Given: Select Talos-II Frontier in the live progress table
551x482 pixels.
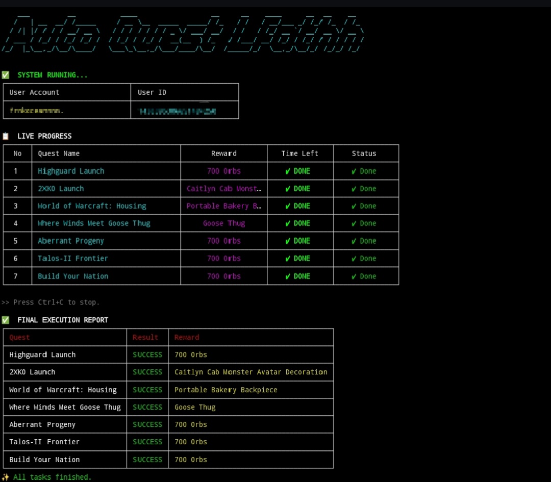Looking at the screenshot, I should coord(73,259).
